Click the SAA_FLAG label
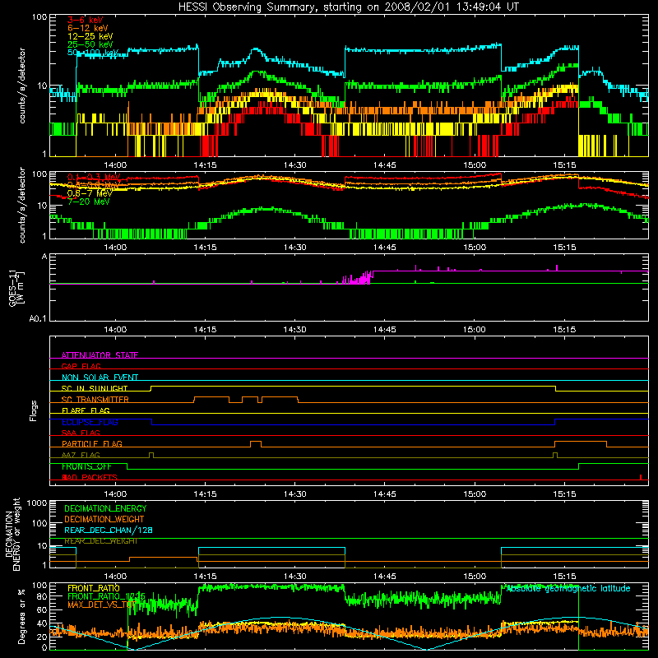Screen dimensions: 658x658 click(x=81, y=433)
